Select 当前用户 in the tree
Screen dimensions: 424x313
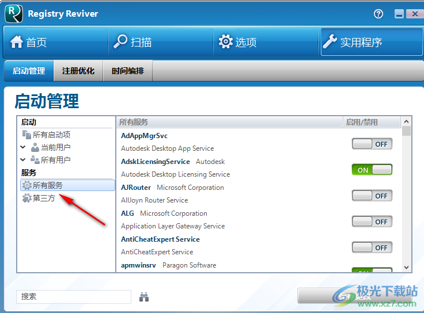pyautogui.click(x=56, y=147)
